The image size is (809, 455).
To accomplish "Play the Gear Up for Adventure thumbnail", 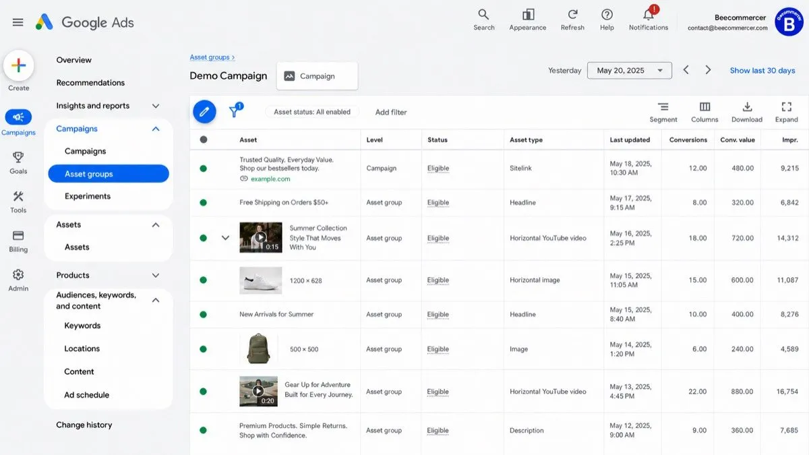I will [x=258, y=391].
